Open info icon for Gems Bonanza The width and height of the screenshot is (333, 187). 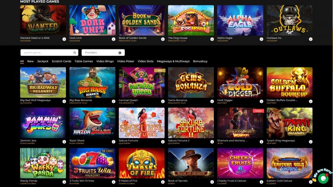click(x=212, y=101)
